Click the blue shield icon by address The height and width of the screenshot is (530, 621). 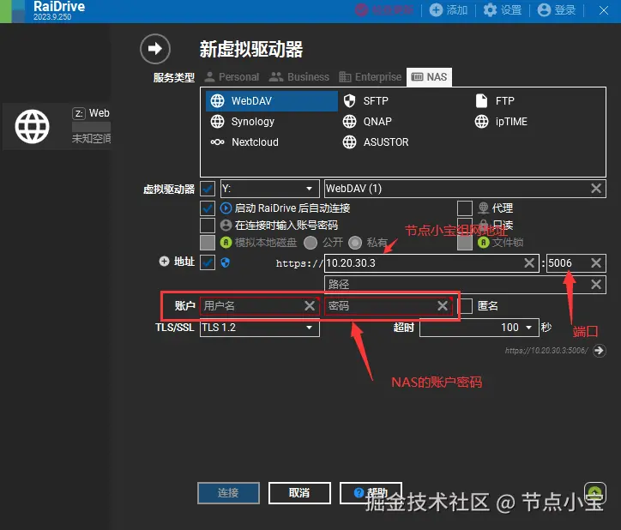tap(226, 262)
